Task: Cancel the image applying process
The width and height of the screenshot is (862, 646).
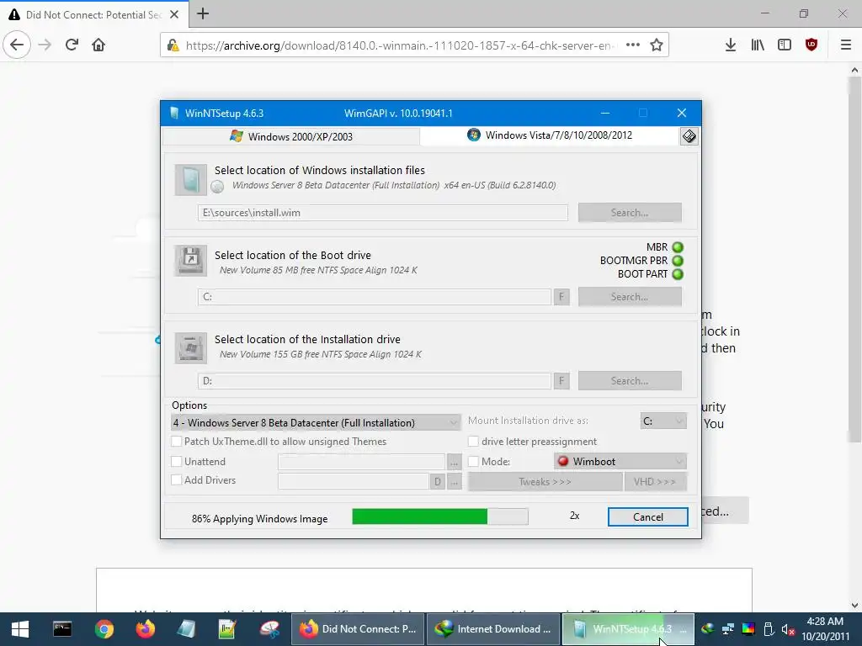Action: tap(647, 517)
